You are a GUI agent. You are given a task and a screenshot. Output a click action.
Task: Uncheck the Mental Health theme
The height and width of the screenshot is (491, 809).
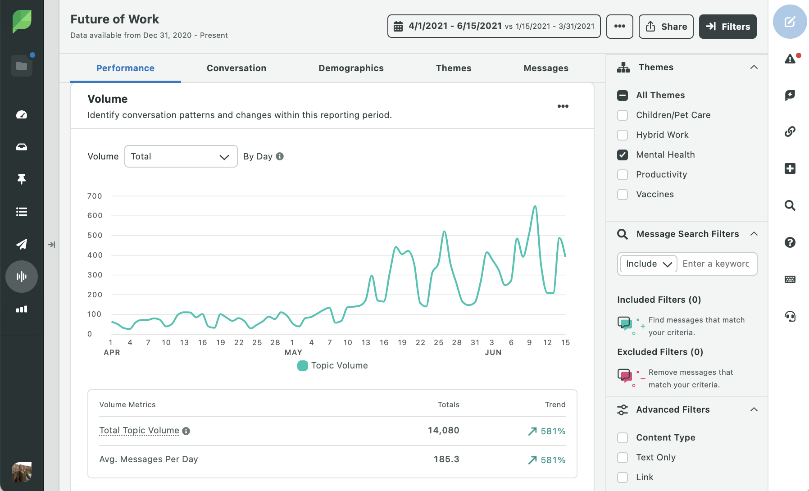(x=623, y=155)
